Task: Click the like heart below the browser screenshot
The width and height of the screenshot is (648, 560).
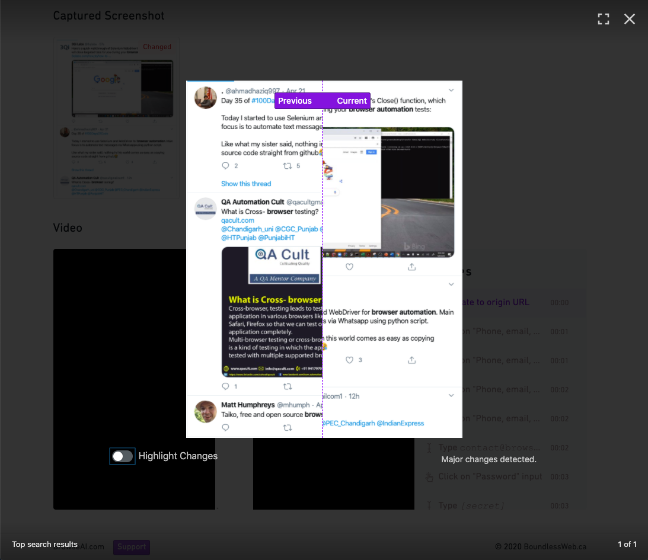Action: 349,267
